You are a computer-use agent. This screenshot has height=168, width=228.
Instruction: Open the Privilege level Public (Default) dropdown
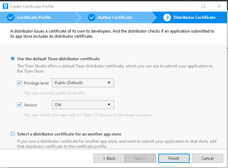point(83,83)
